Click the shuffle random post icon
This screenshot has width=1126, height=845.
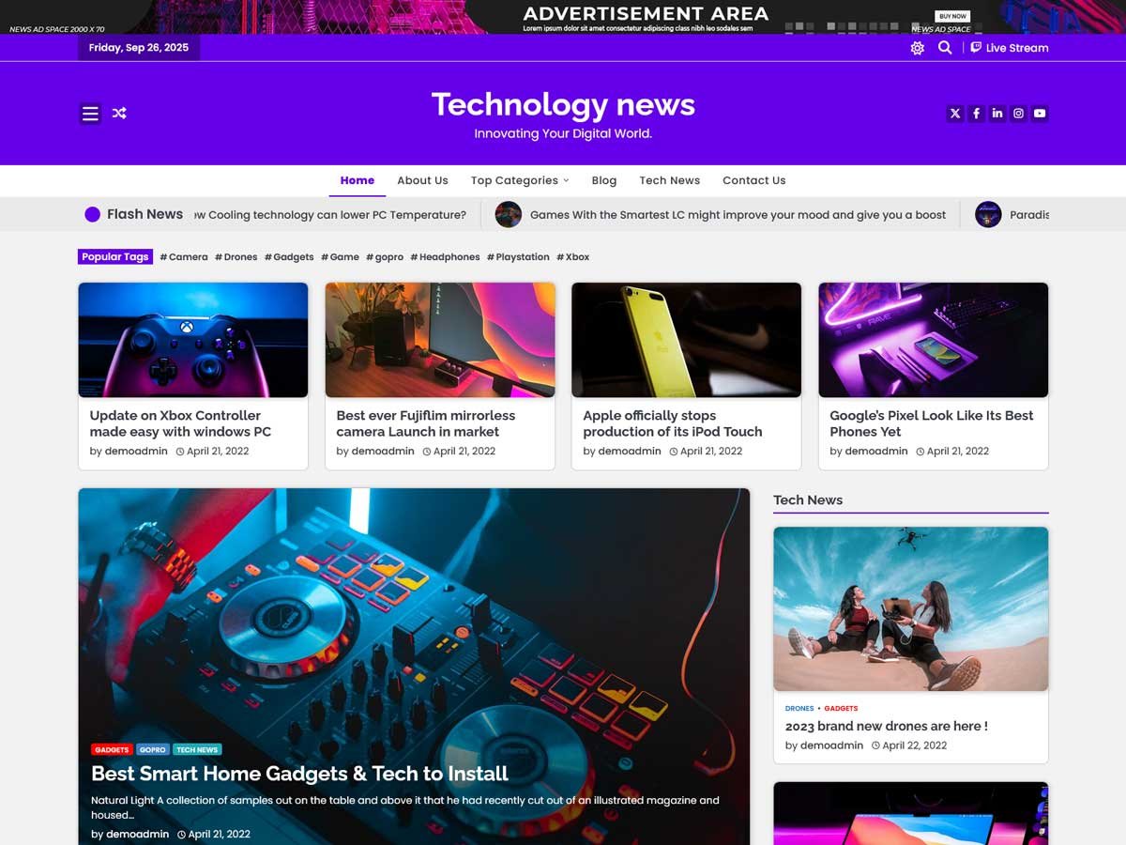(x=119, y=114)
